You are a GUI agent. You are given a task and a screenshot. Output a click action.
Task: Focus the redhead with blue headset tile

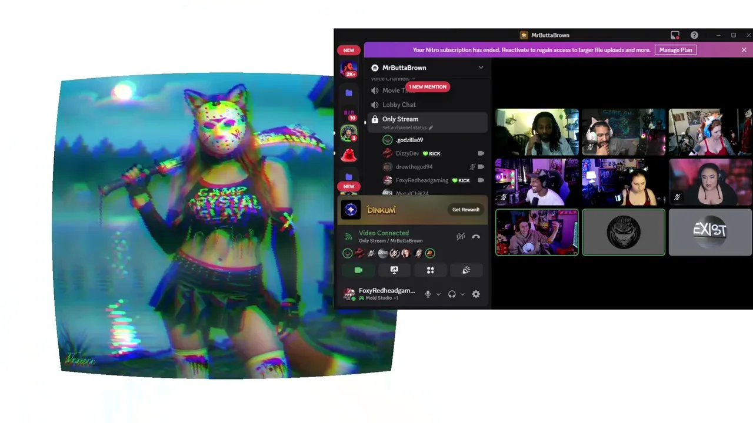(710, 132)
